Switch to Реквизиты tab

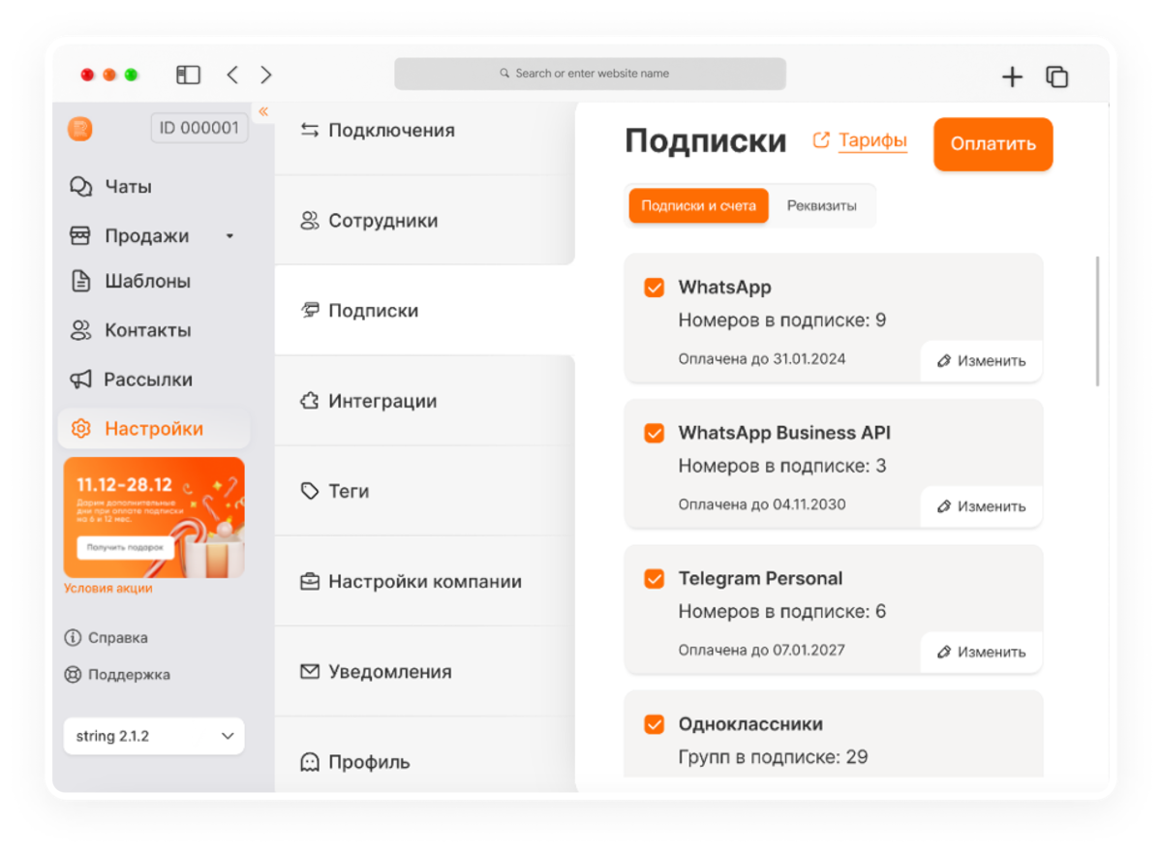point(821,206)
